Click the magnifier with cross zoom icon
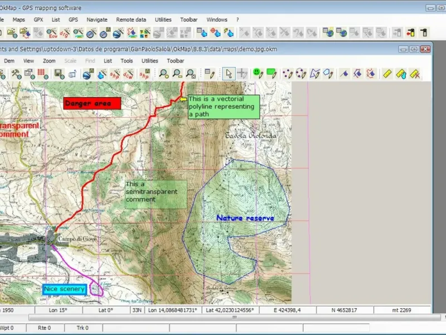The width and height of the screenshot is (446, 335). 191,74
